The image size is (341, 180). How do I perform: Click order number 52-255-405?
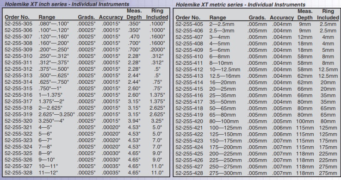coord(189,24)
